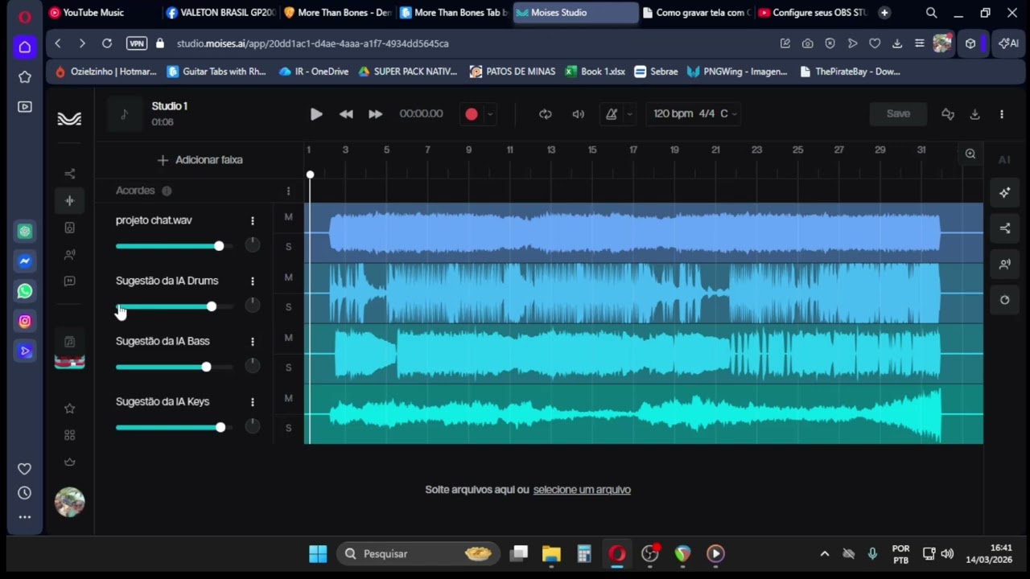Reload the page with refresh icon
1030x579 pixels.
click(x=107, y=43)
